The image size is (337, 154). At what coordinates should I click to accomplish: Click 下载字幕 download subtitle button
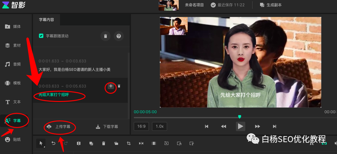point(107,127)
